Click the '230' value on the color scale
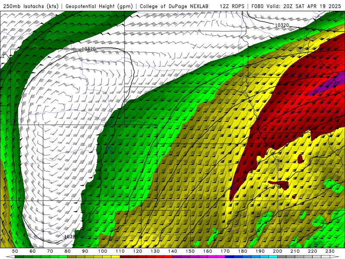Screen dimensions: 345x259 pyautogui.click(x=330, y=251)
